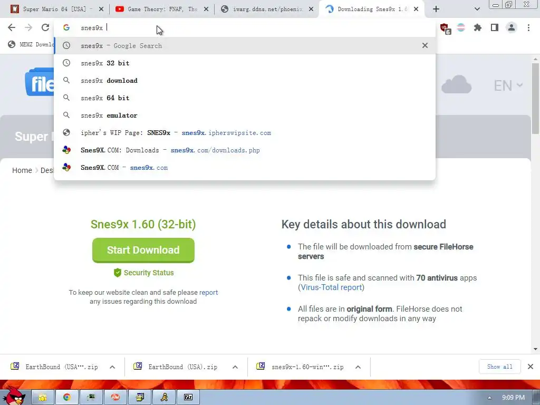540x405 pixels.
Task: Open the AIM running man taskbar icon
Action: click(165, 398)
